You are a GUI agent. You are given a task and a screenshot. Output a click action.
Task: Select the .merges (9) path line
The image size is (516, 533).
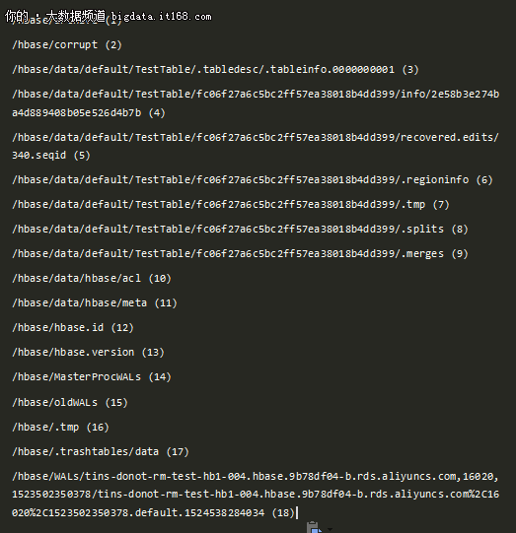coord(241,254)
